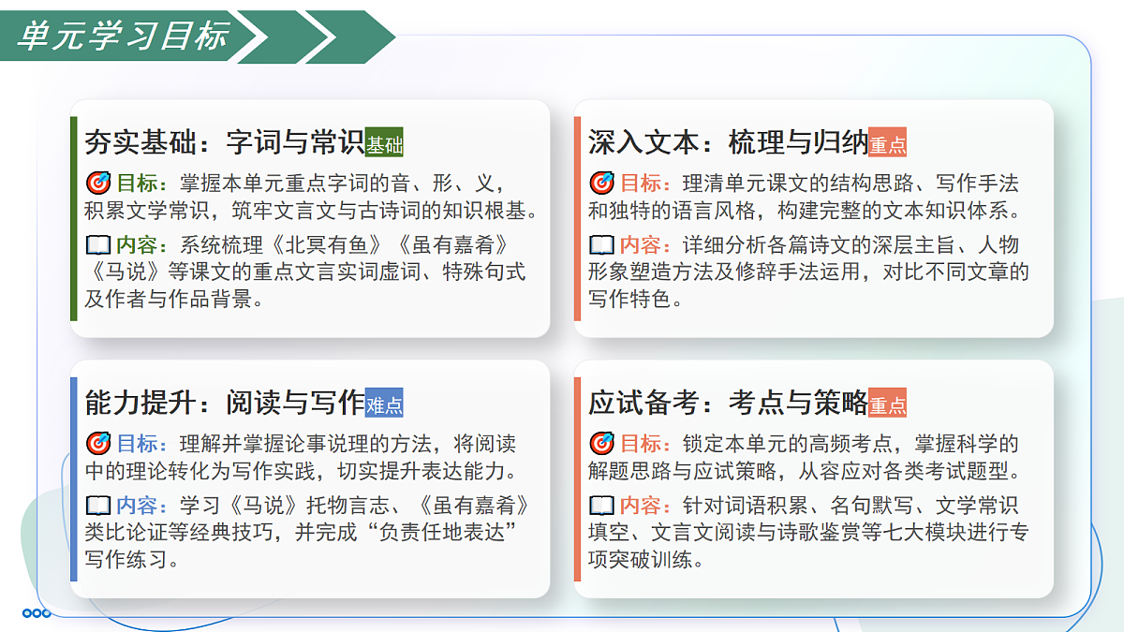
Task: Click the text 锁定本单元的高频考点，掌握科学的
Action: pyautogui.click(x=850, y=443)
